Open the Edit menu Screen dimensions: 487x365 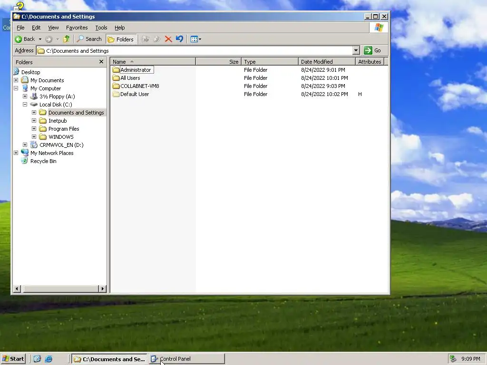(x=36, y=28)
